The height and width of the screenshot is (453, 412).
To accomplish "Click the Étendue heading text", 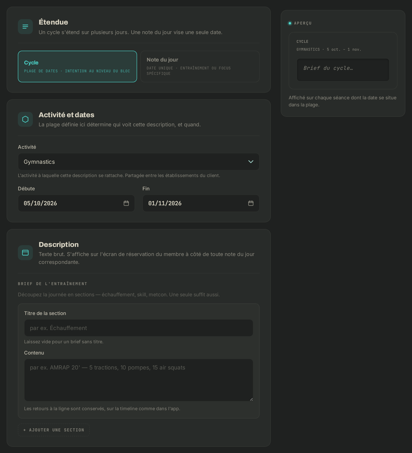I will (53, 22).
